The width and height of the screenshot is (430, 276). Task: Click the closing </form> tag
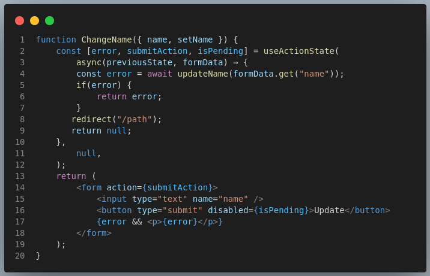(94, 233)
